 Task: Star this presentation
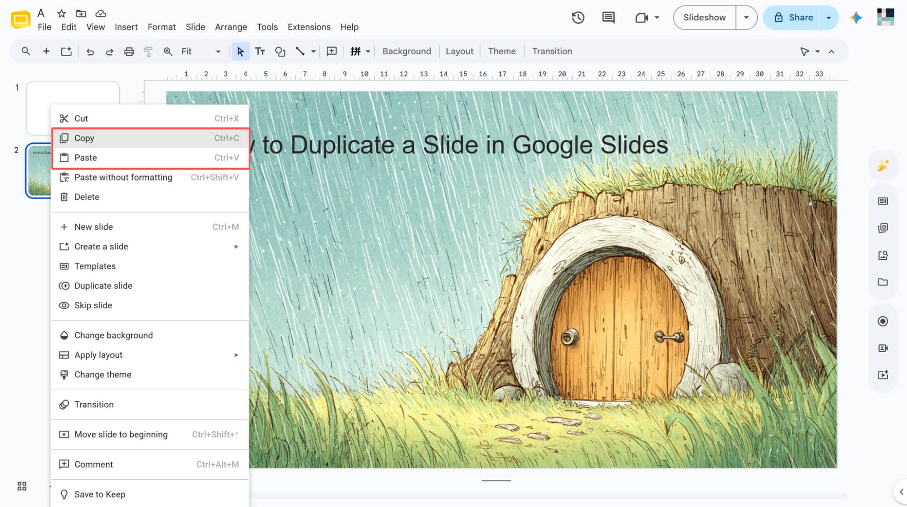tap(62, 13)
